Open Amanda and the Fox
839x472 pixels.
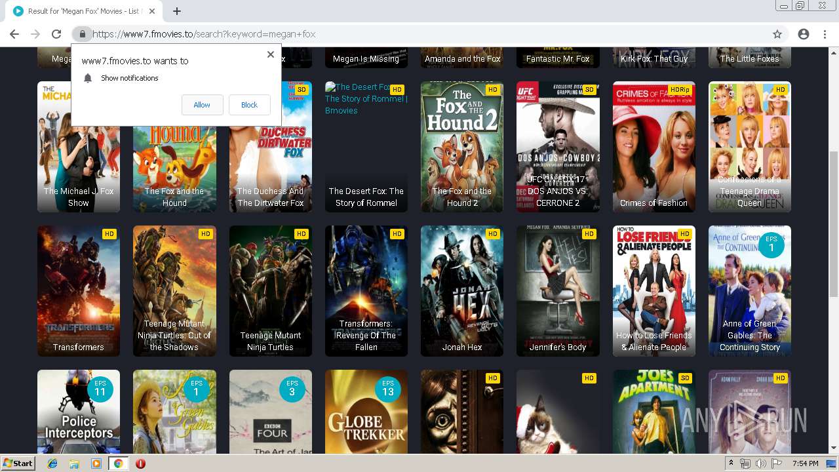click(462, 58)
